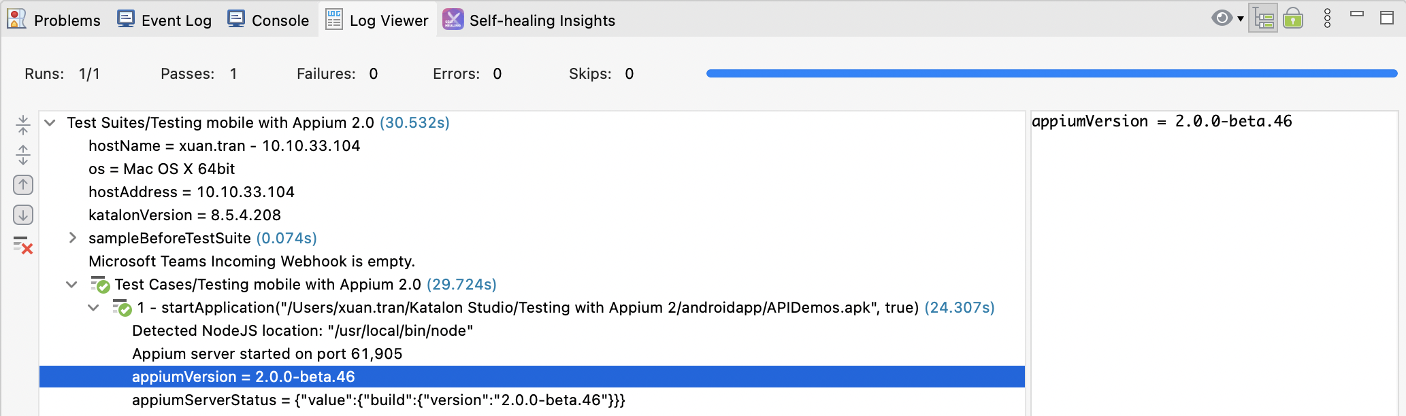The image size is (1406, 416).
Task: Select the katalonVersion log entry
Action: tap(184, 215)
